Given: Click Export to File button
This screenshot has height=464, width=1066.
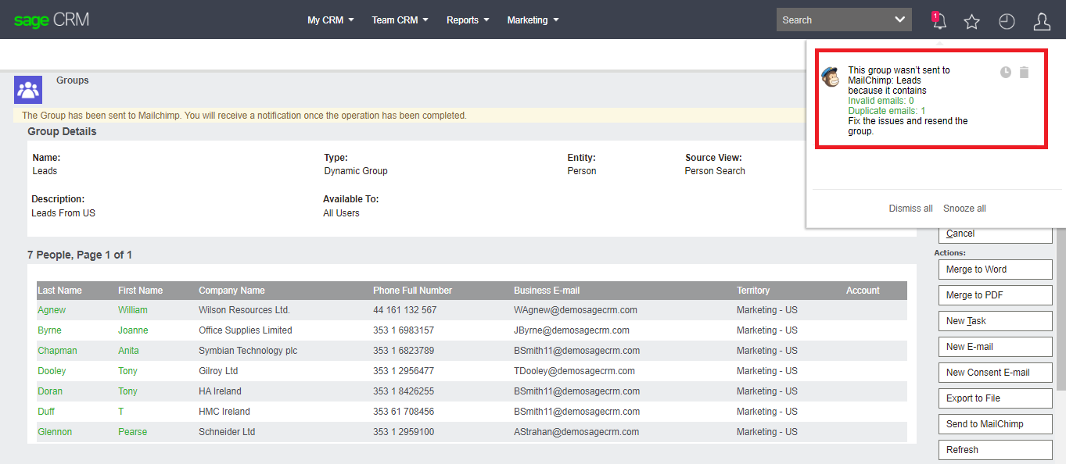Looking at the screenshot, I should [995, 398].
